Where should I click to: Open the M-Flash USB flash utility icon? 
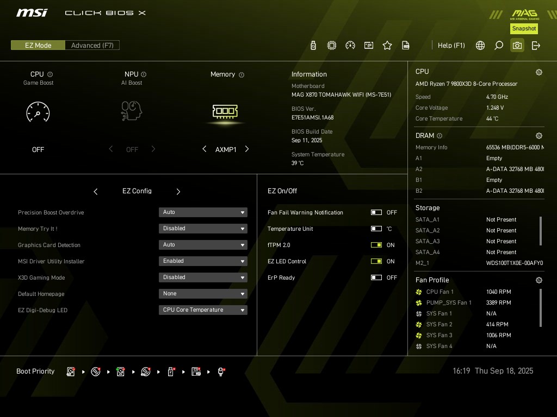[x=313, y=46]
